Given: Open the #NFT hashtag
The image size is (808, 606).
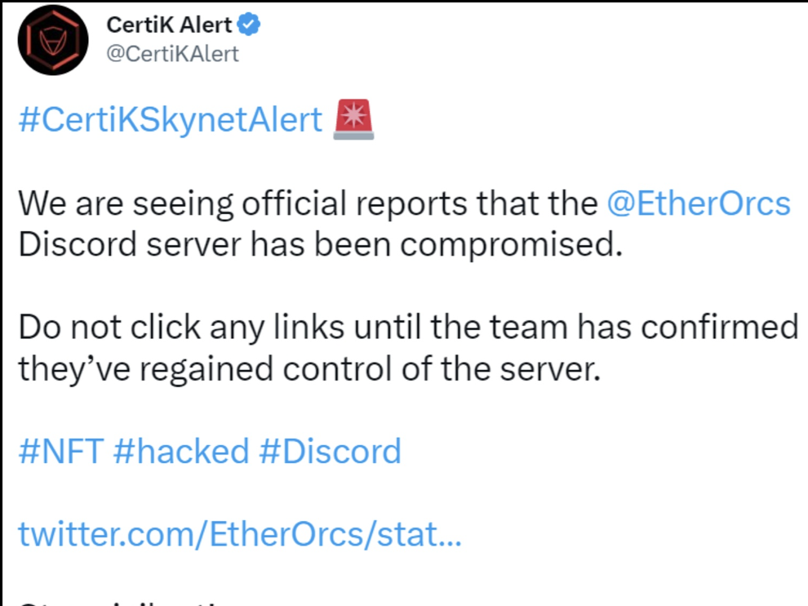Looking at the screenshot, I should (x=60, y=451).
